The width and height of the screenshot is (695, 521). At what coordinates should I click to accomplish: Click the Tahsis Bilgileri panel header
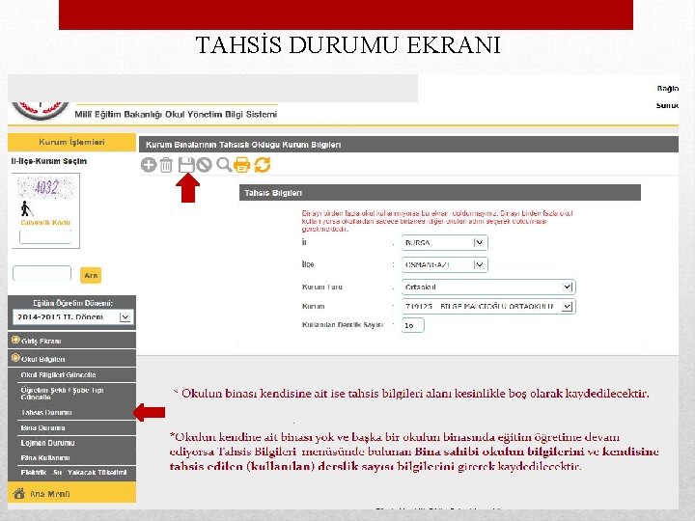coord(440,193)
